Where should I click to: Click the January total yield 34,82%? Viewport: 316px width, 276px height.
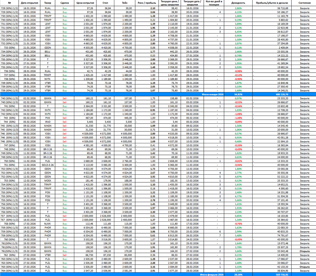[x=238, y=94]
